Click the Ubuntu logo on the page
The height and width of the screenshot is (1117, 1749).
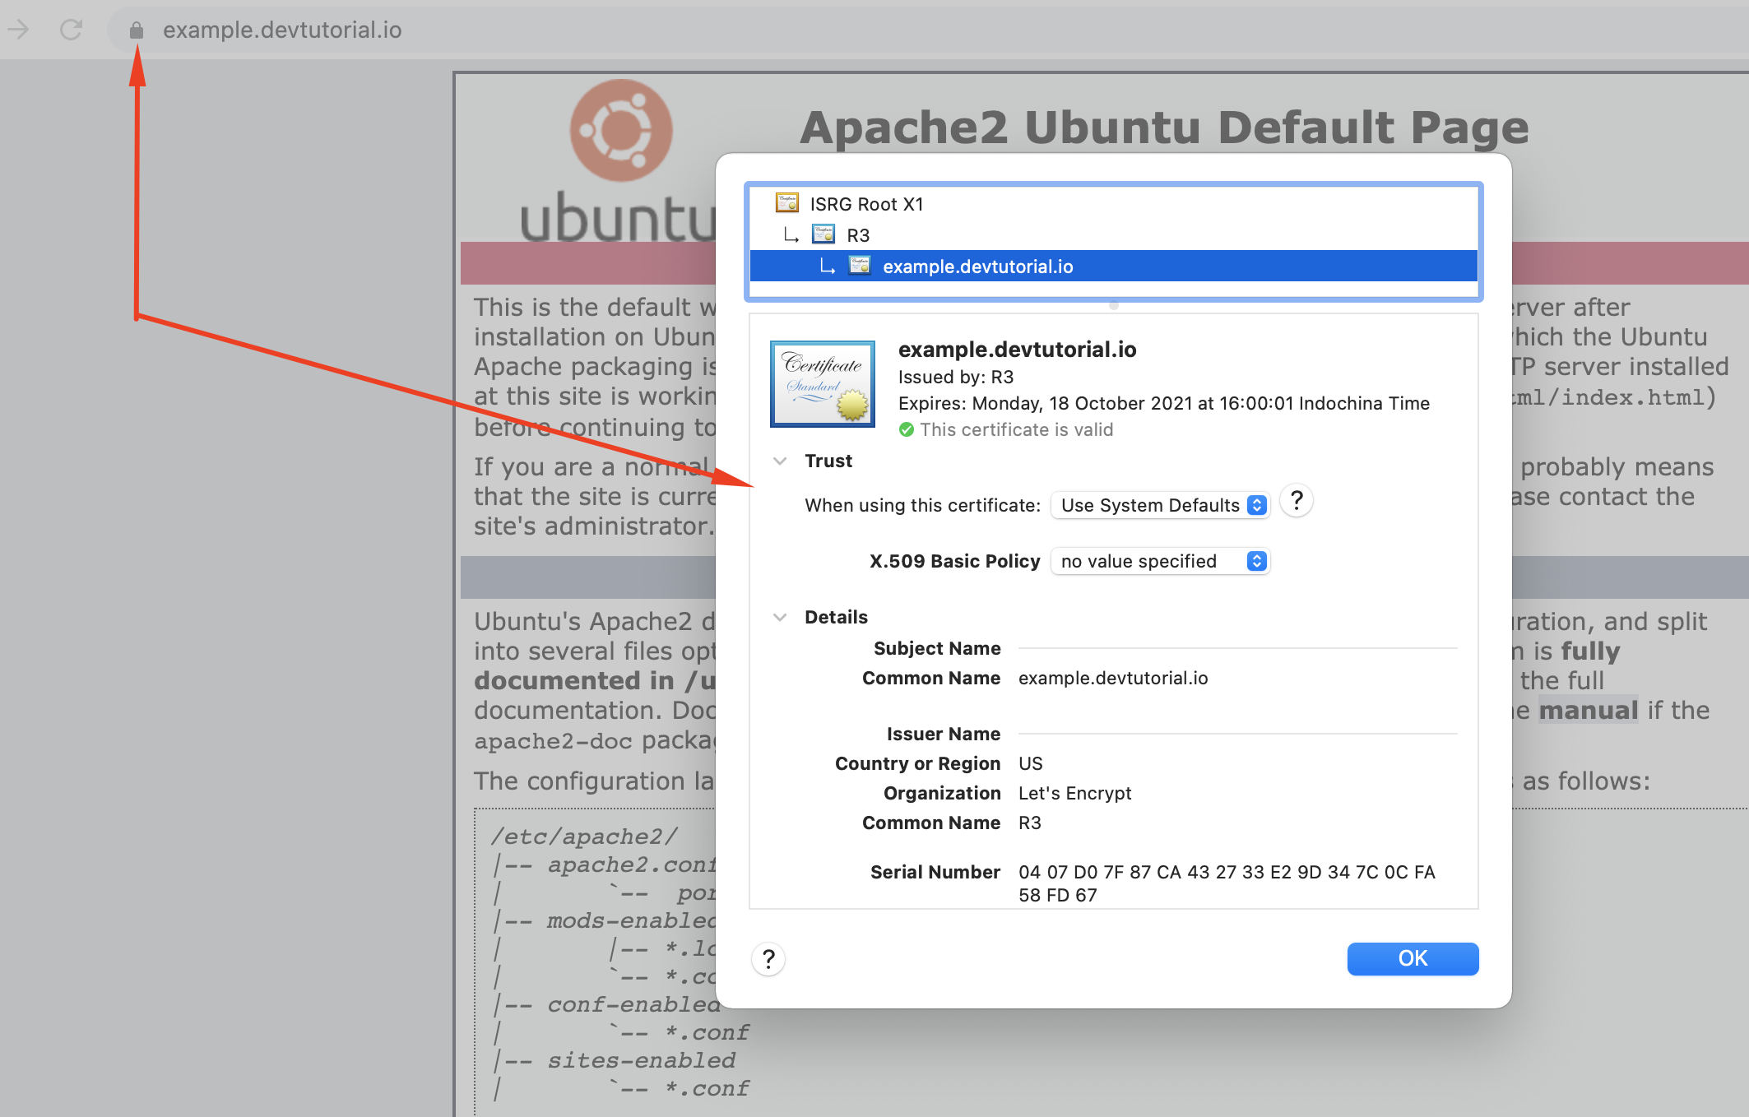(x=621, y=130)
